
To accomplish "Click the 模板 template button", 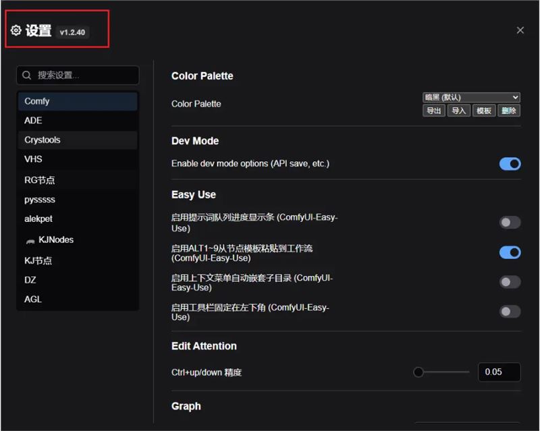I will click(x=484, y=111).
